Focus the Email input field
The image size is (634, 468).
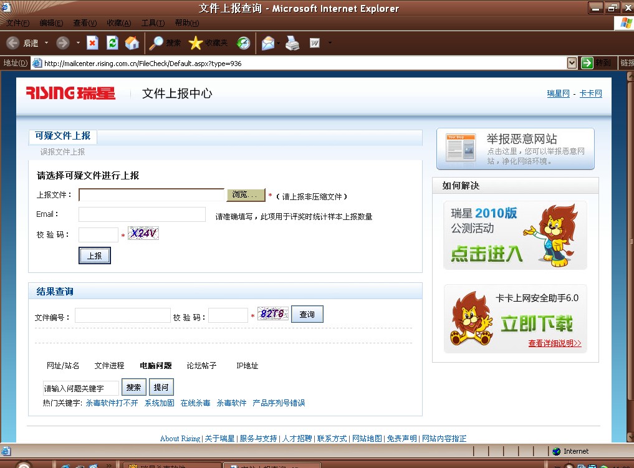[142, 214]
